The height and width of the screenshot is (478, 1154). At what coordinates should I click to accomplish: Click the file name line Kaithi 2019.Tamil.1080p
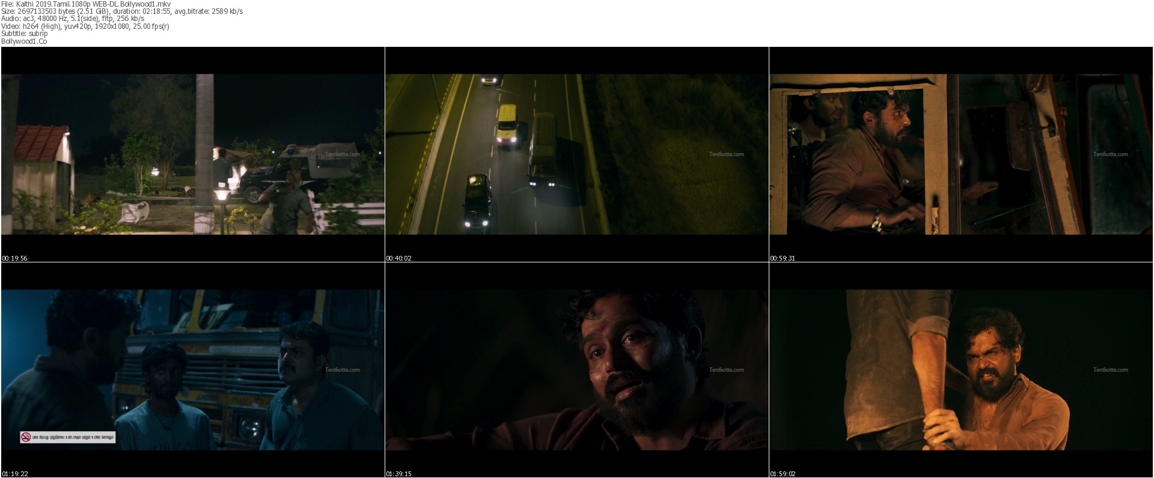pyautogui.click(x=86, y=4)
